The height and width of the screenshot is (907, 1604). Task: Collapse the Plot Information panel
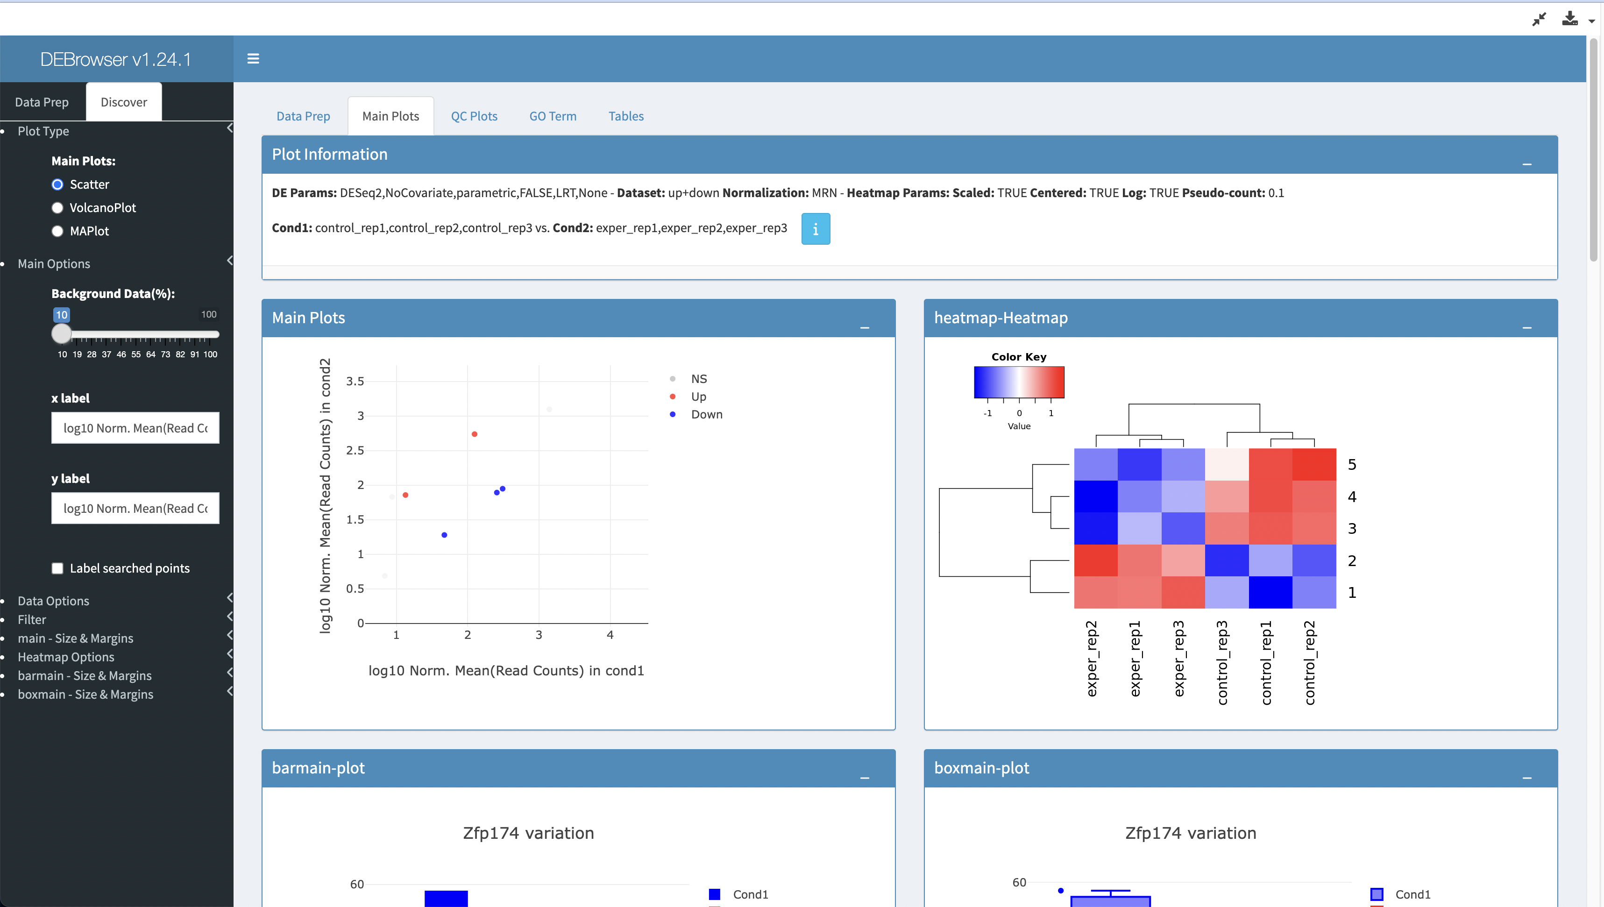[x=1526, y=164]
